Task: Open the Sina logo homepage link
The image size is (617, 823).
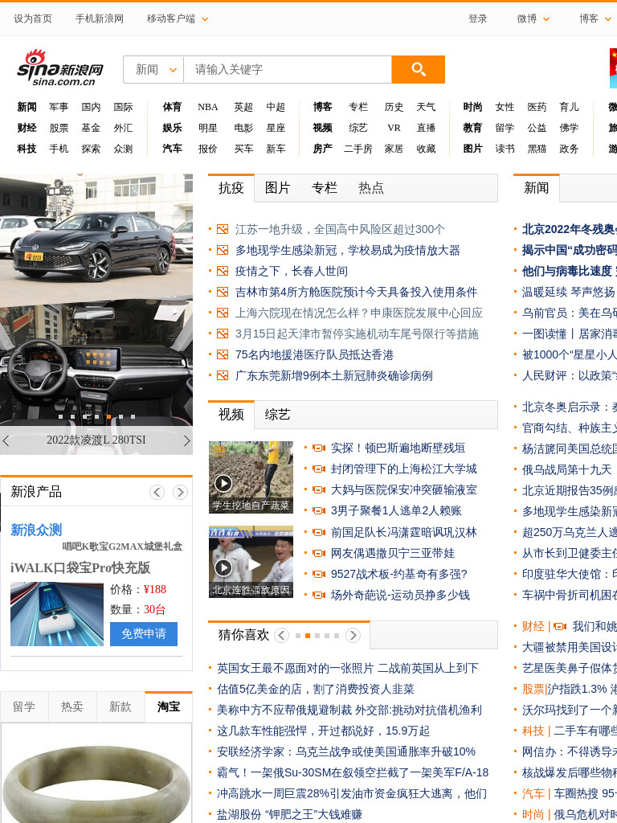Action: [x=60, y=68]
